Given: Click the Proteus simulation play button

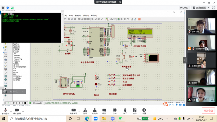Looking at the screenshot, I should (8, 103).
